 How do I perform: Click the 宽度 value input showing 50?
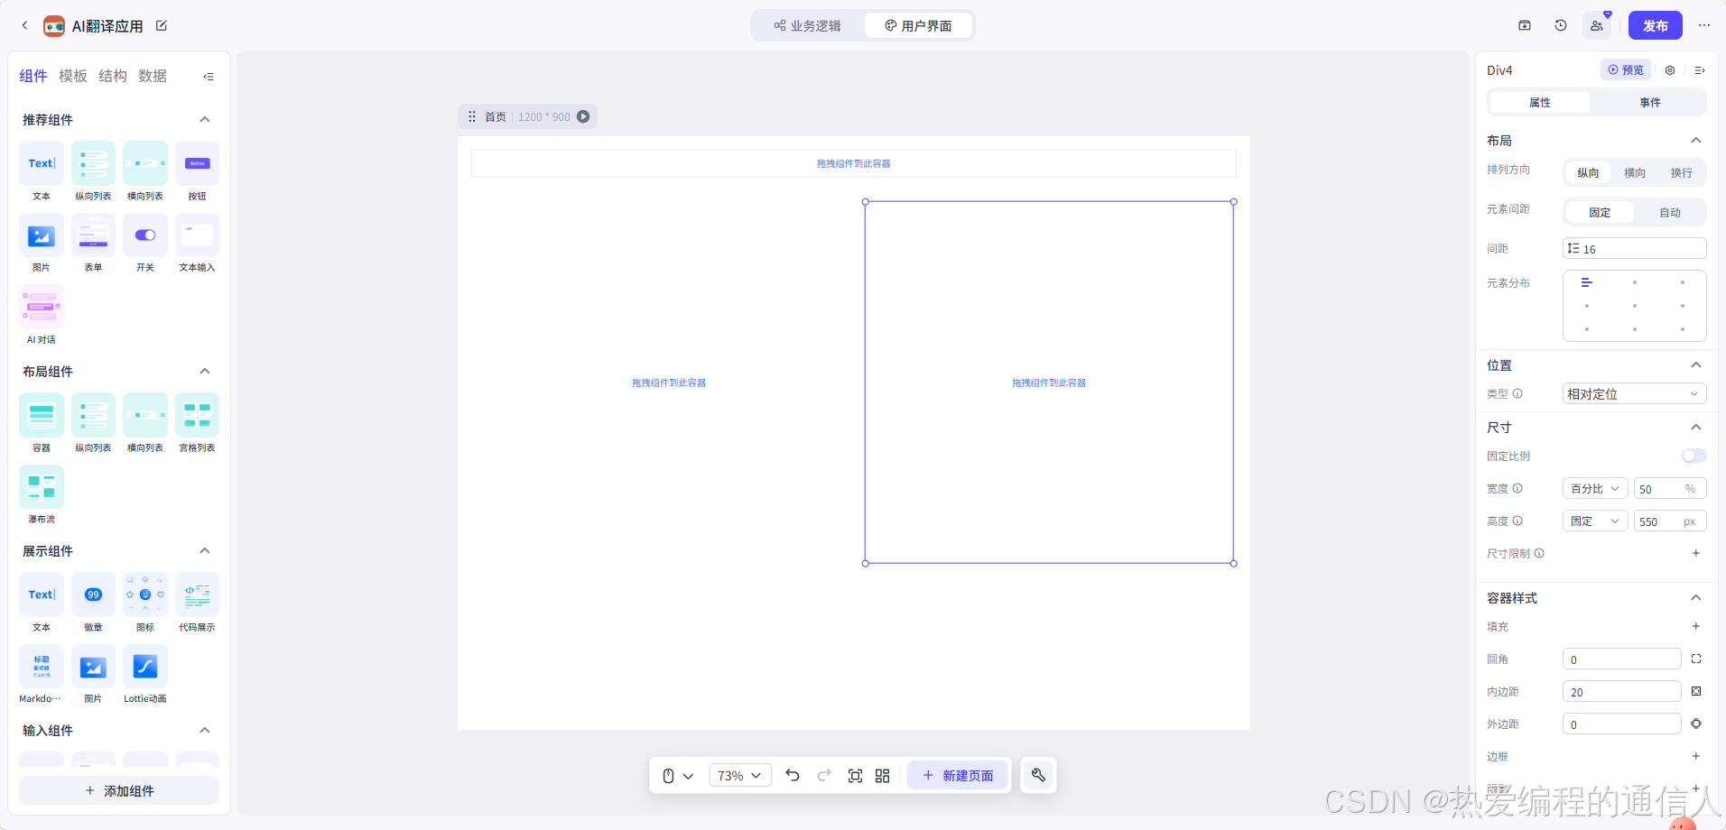[1670, 489]
